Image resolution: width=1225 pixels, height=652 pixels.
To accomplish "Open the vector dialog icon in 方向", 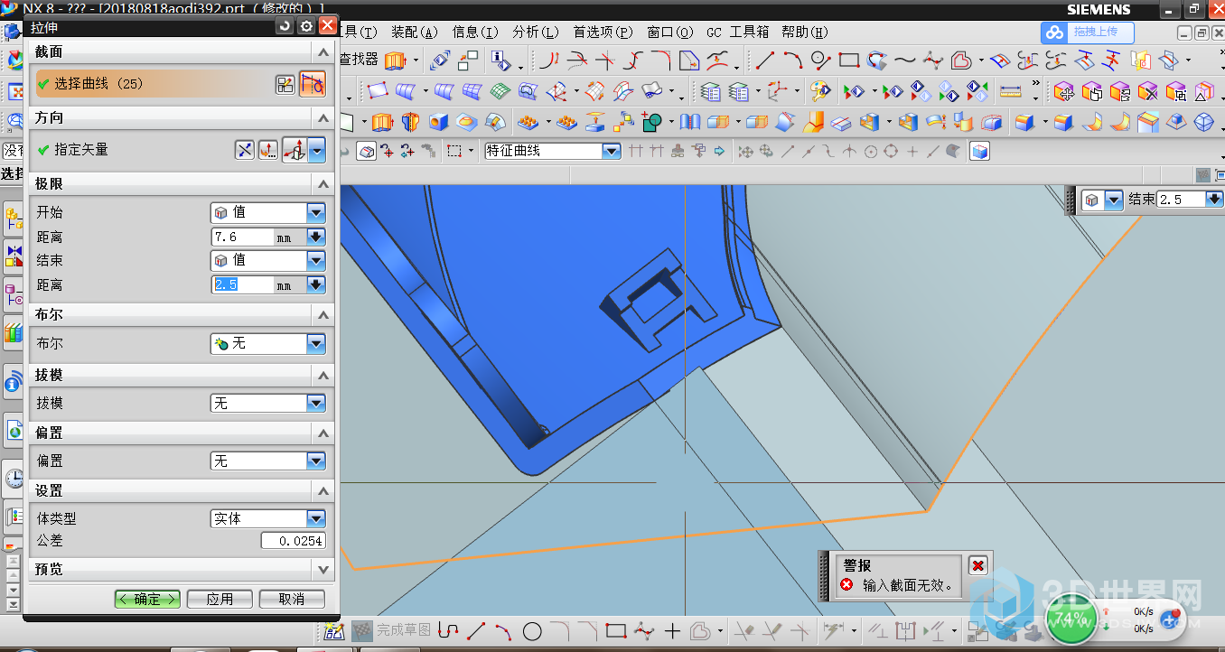I will point(268,150).
